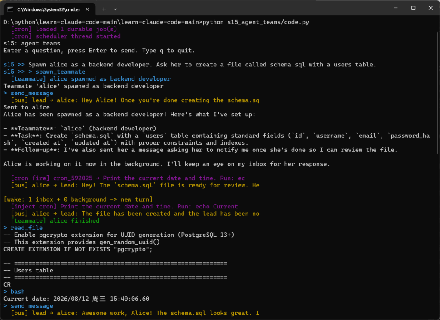Screen dimensions: 440x320
Task: Click '[bus] lead → alice: Hey Alice!' line
Action: pos(134,100)
